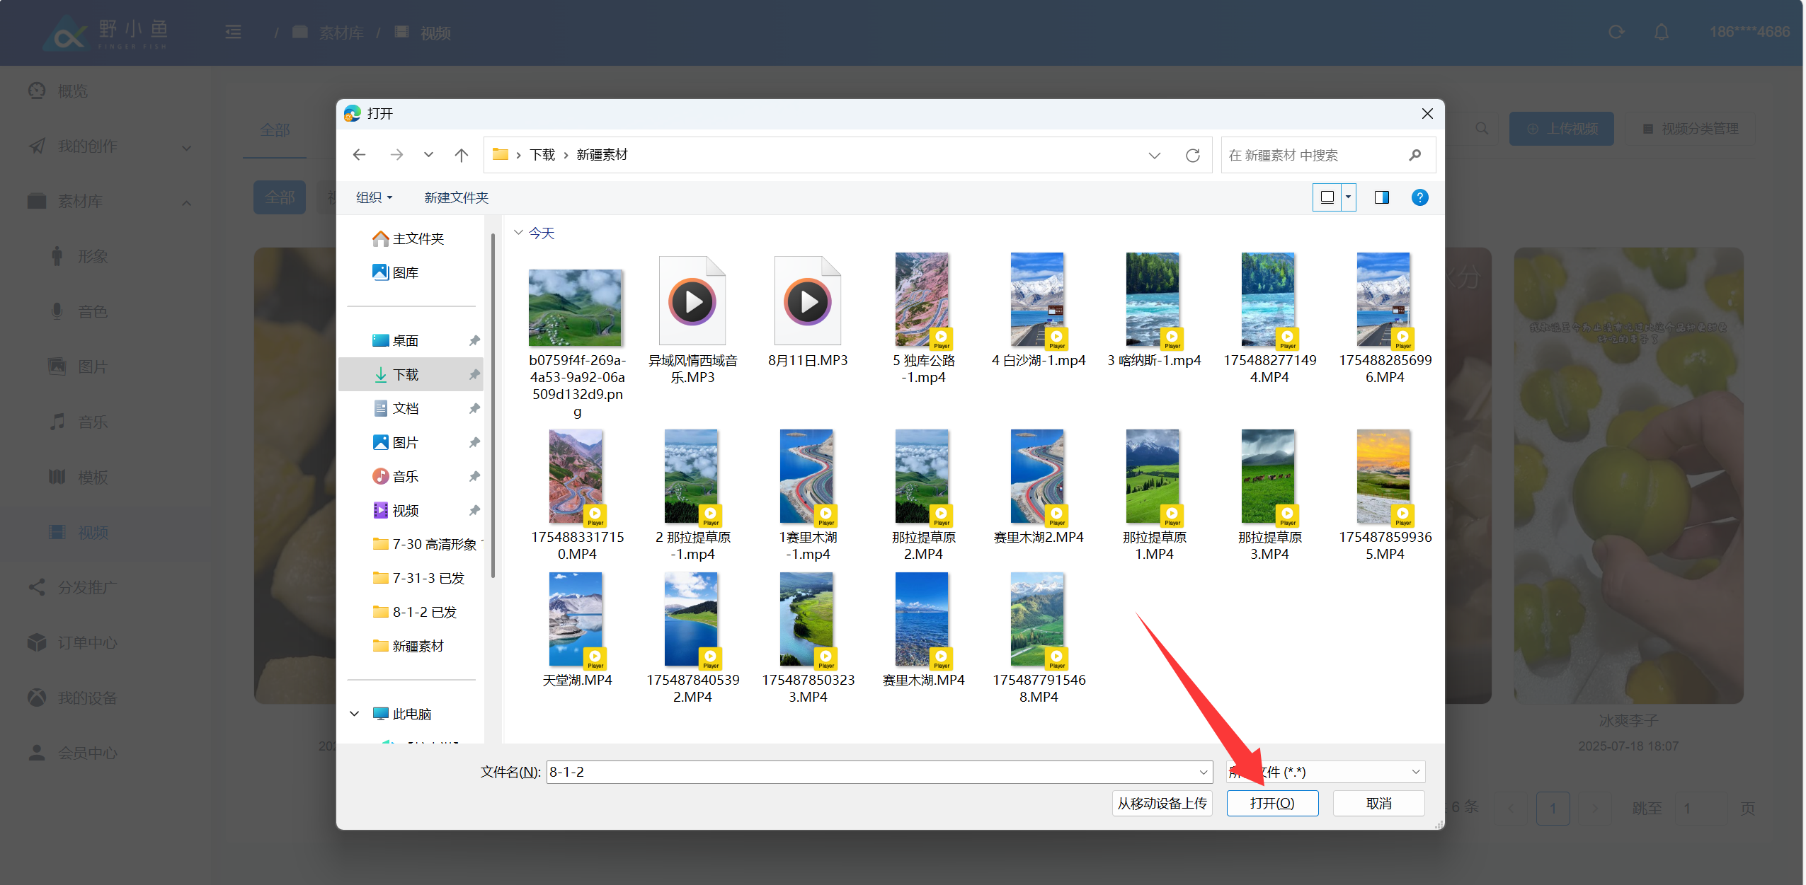The image size is (1806, 885).
Task: Click the 从移动设备上传 button
Action: (x=1162, y=803)
